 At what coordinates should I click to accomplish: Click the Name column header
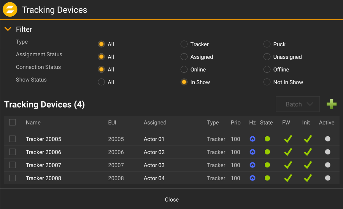(33, 122)
